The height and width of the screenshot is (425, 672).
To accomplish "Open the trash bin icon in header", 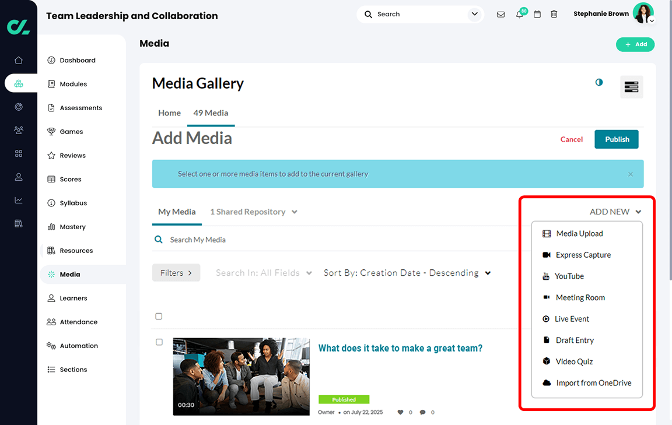I will pos(554,15).
